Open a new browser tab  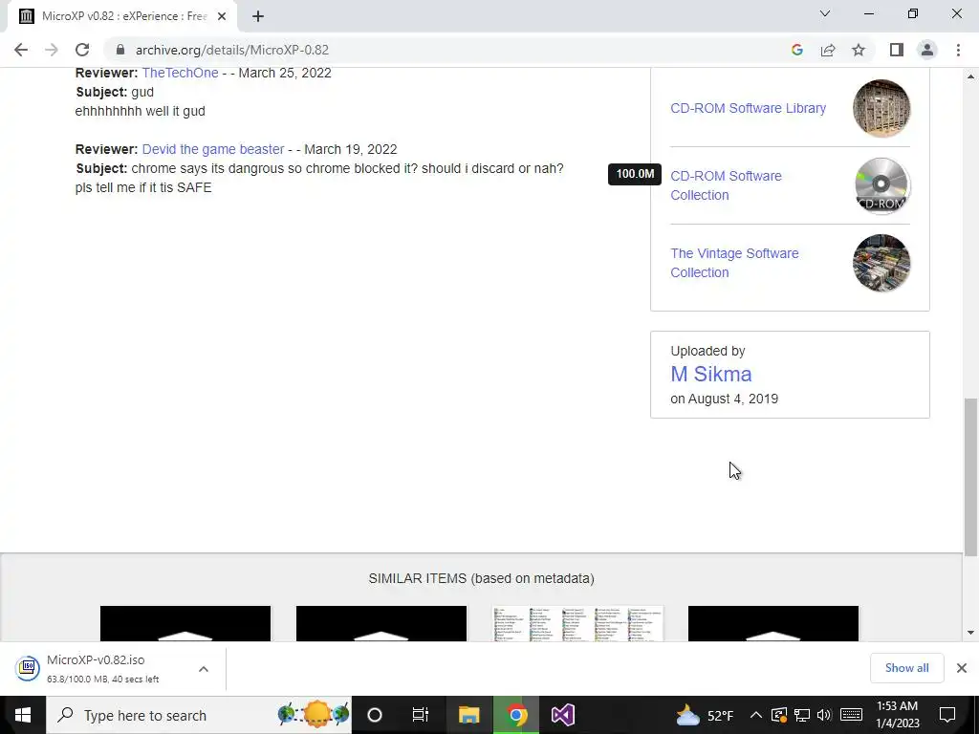[258, 16]
